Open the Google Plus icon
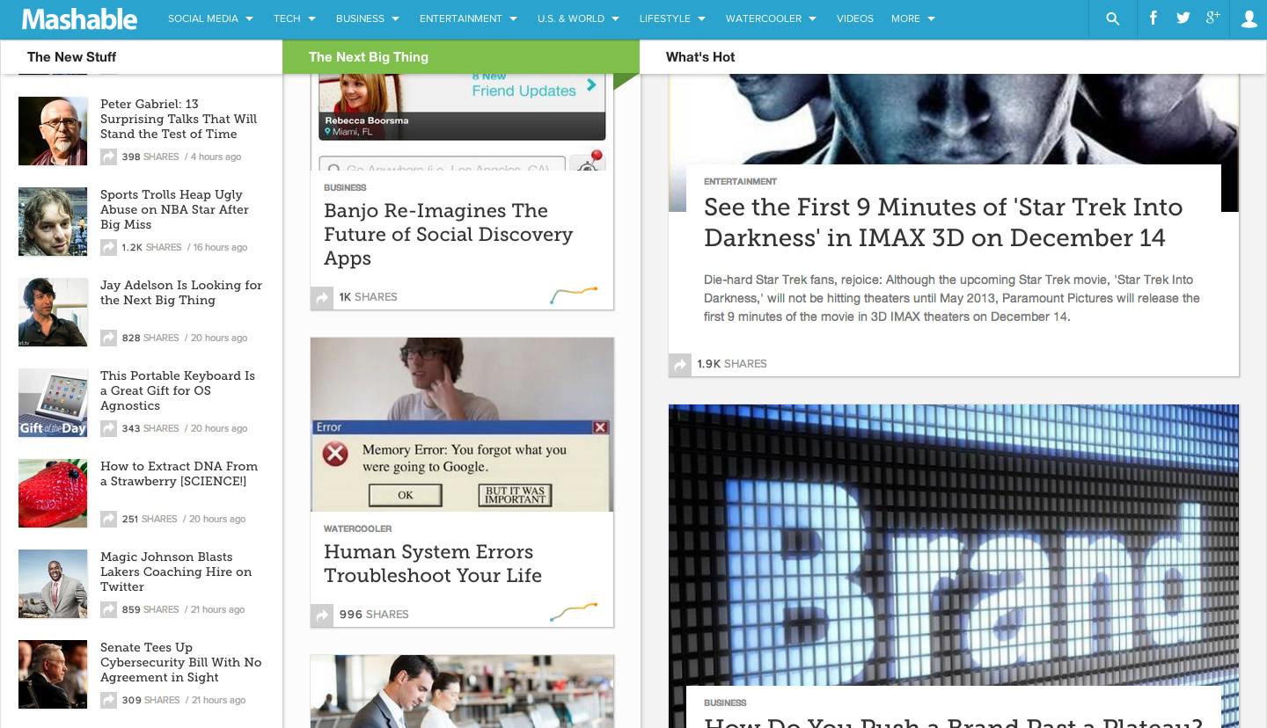1267x728 pixels. 1213,18
